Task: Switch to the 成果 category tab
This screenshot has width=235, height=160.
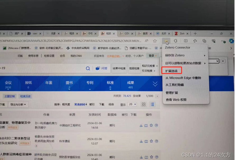Action: [130, 84]
